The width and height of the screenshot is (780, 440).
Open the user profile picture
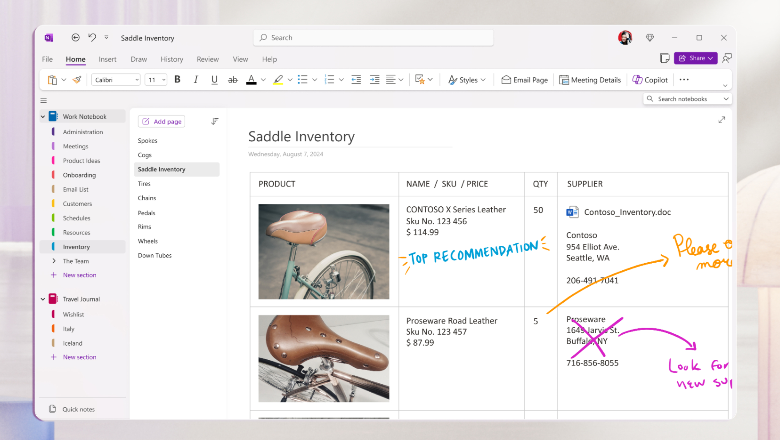625,38
